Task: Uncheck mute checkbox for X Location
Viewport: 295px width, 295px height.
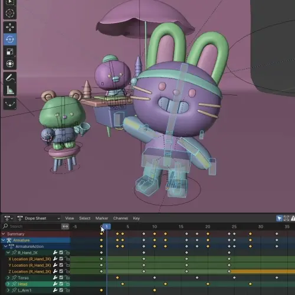Action: (61, 259)
